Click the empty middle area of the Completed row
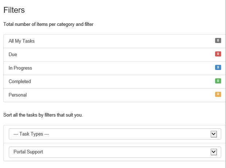Screen dimensions: 226x168 (116, 82)
